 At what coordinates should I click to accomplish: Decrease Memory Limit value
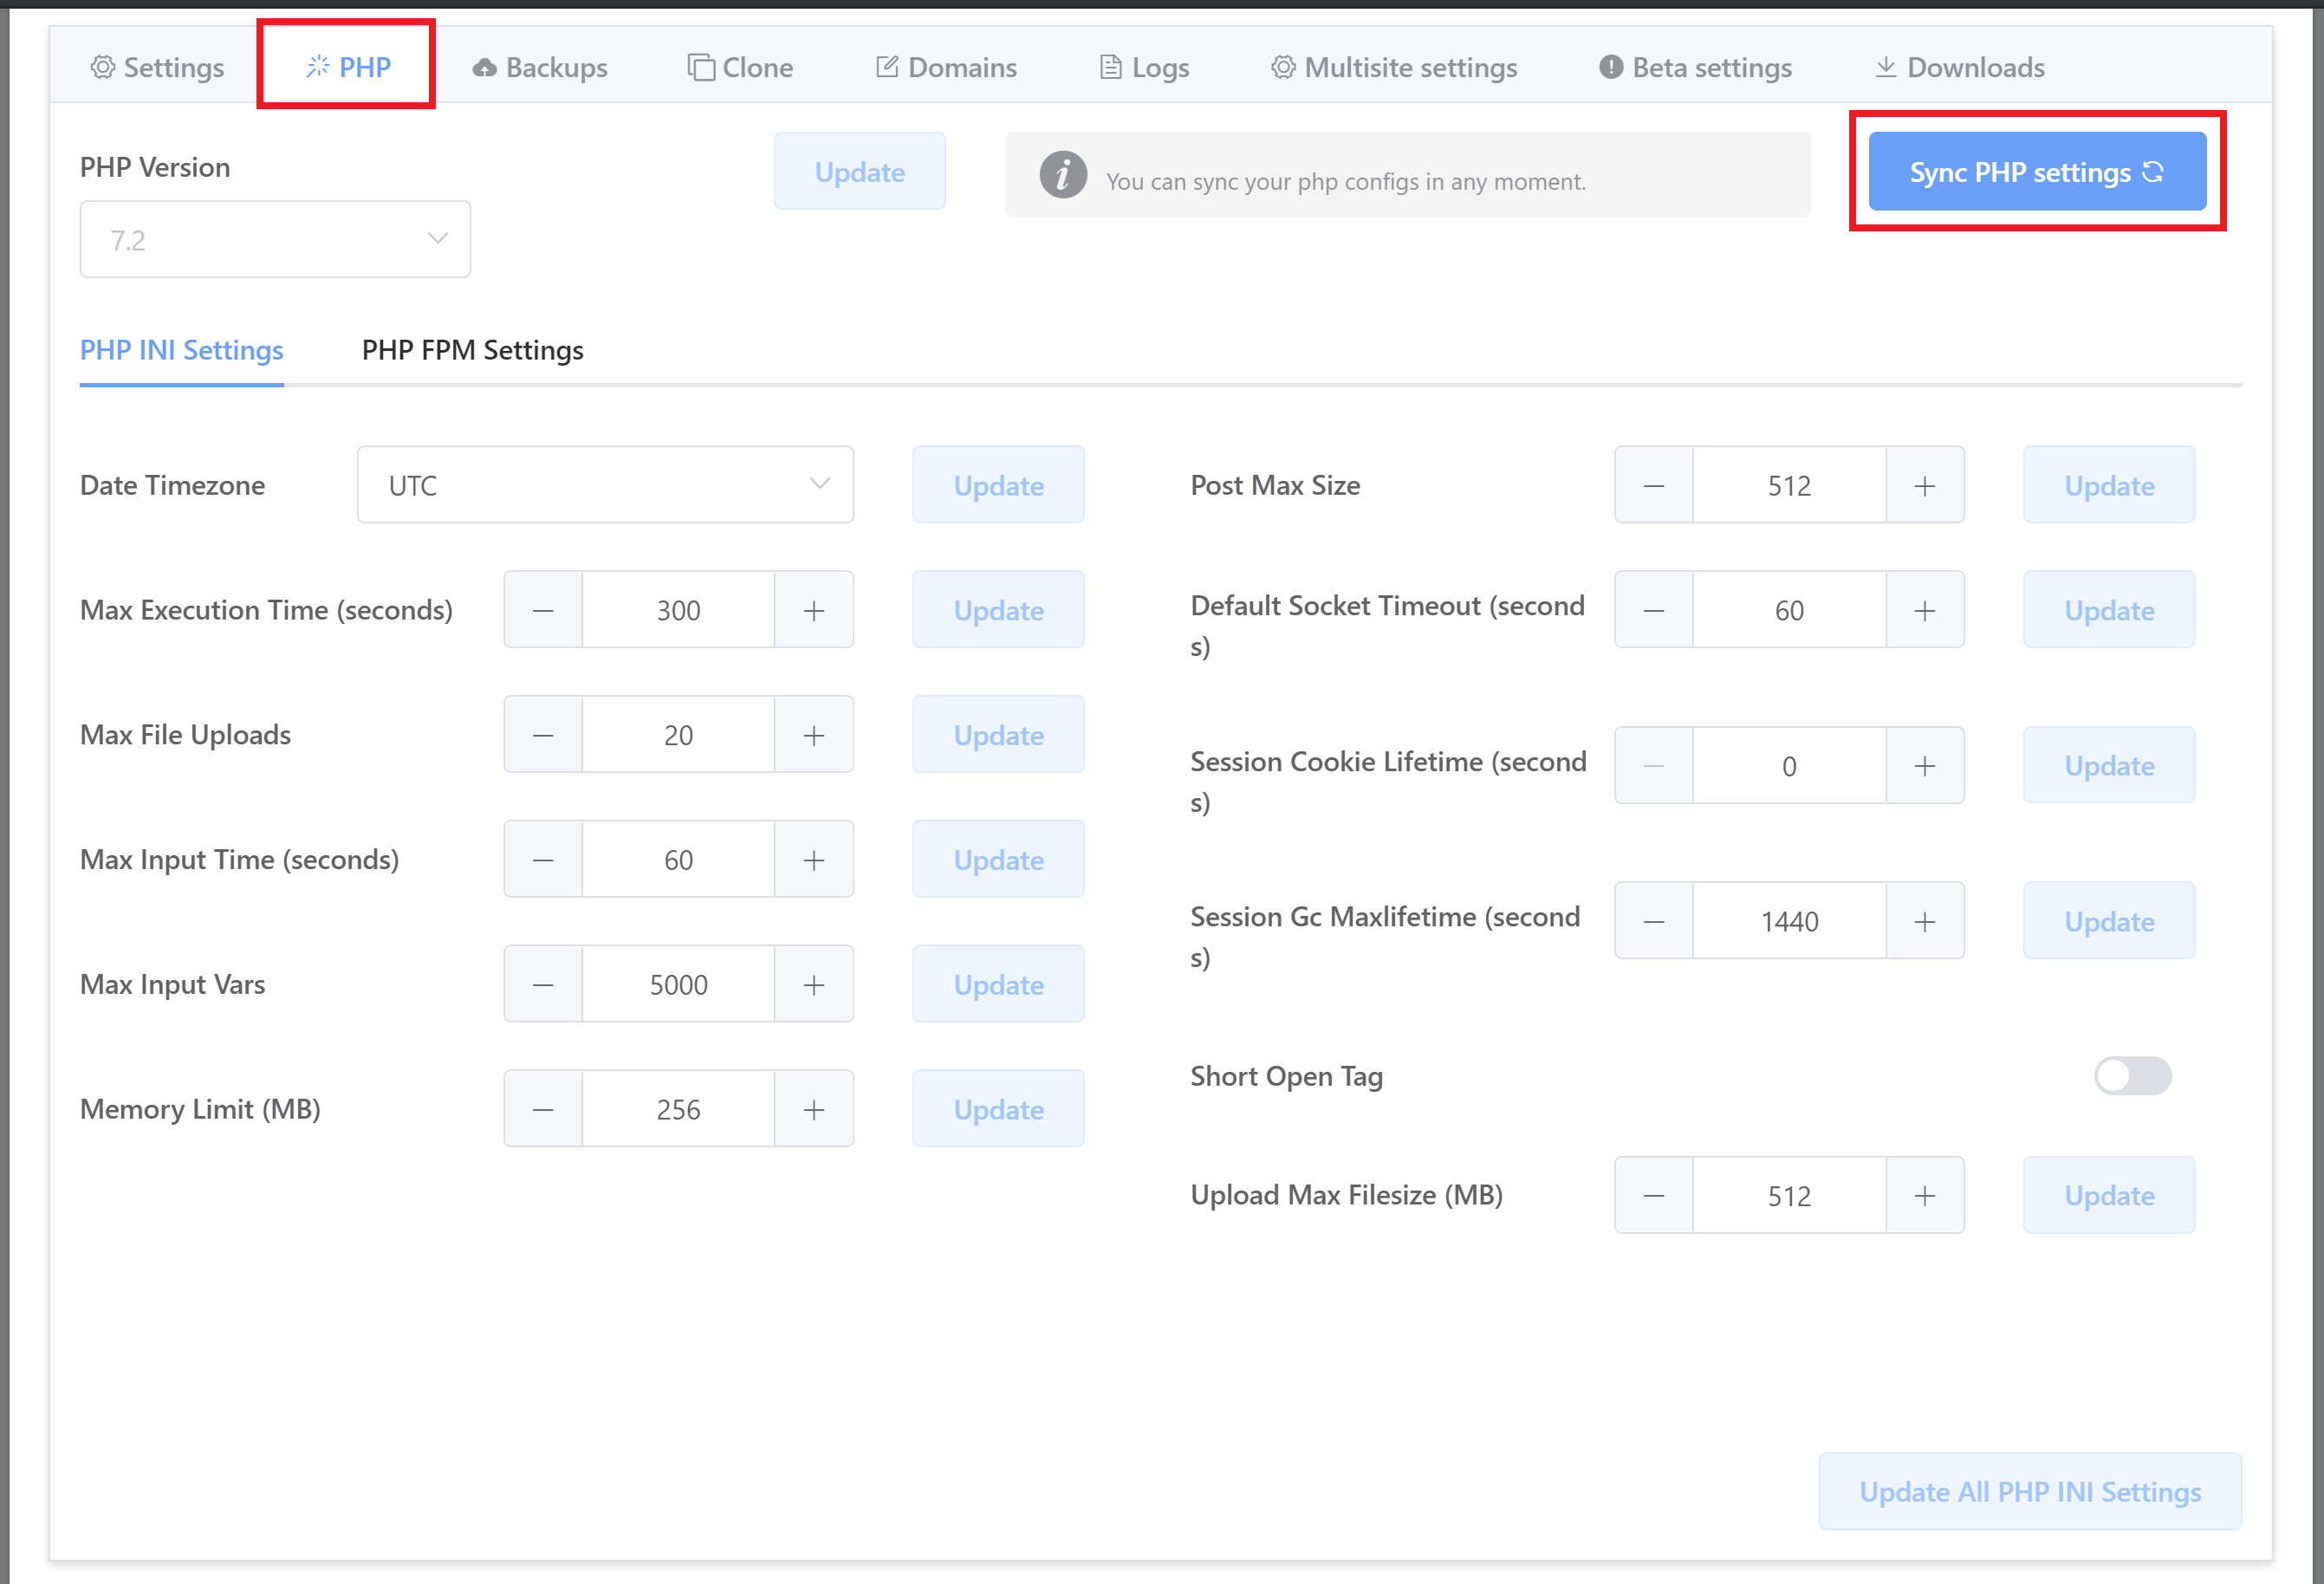tap(543, 1110)
